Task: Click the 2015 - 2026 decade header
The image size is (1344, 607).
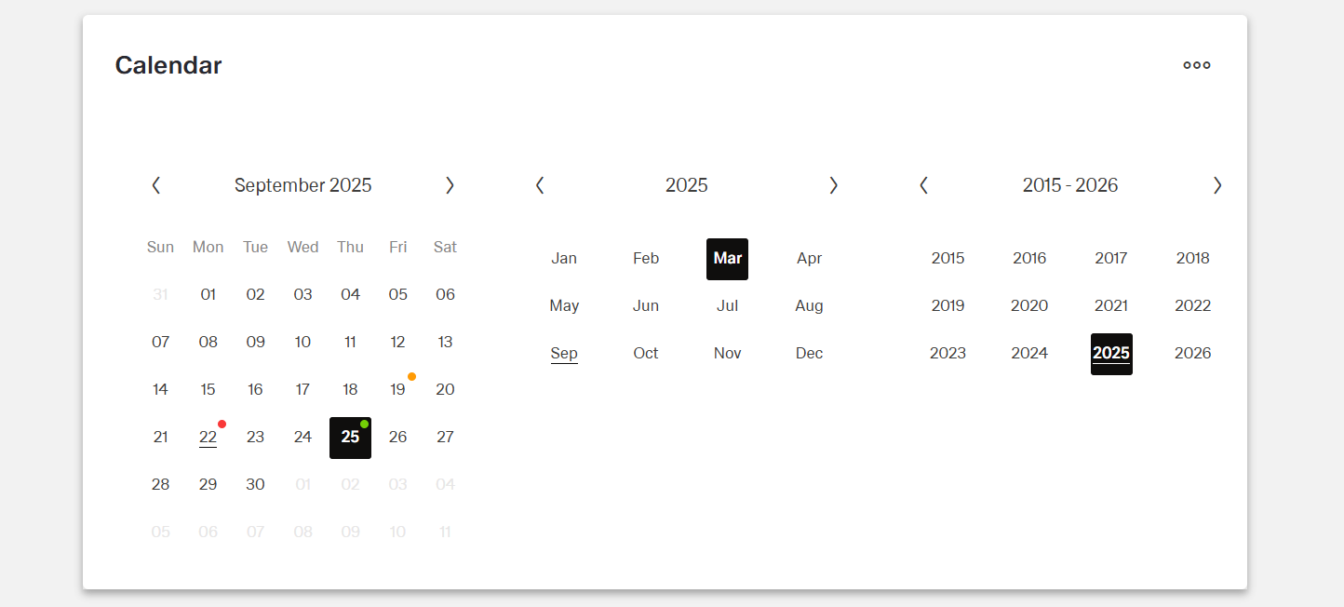Action: click(x=1070, y=185)
